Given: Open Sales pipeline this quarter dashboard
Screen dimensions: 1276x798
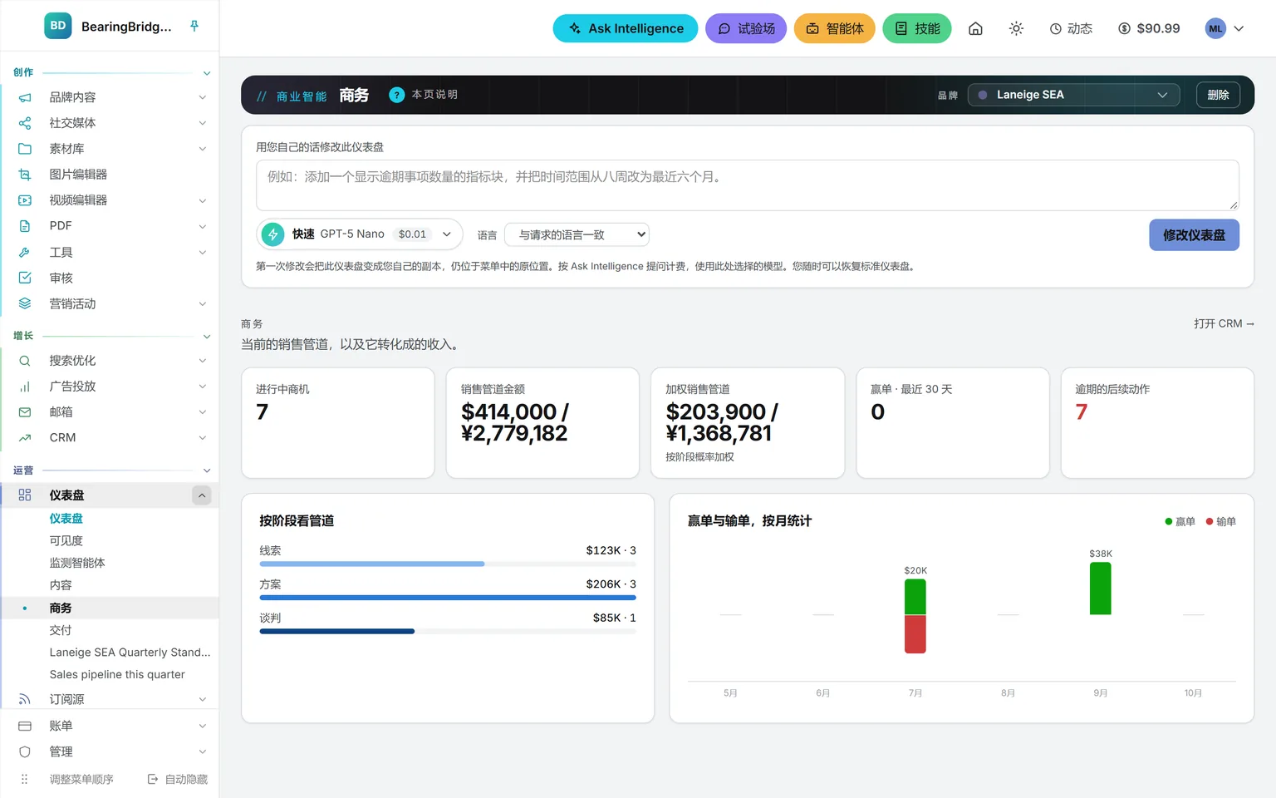Looking at the screenshot, I should click(x=117, y=675).
